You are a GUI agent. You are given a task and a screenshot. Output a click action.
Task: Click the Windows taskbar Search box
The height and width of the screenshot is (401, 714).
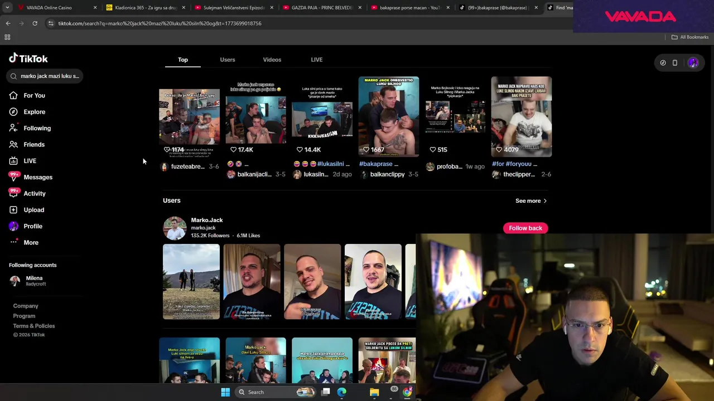pyautogui.click(x=276, y=392)
